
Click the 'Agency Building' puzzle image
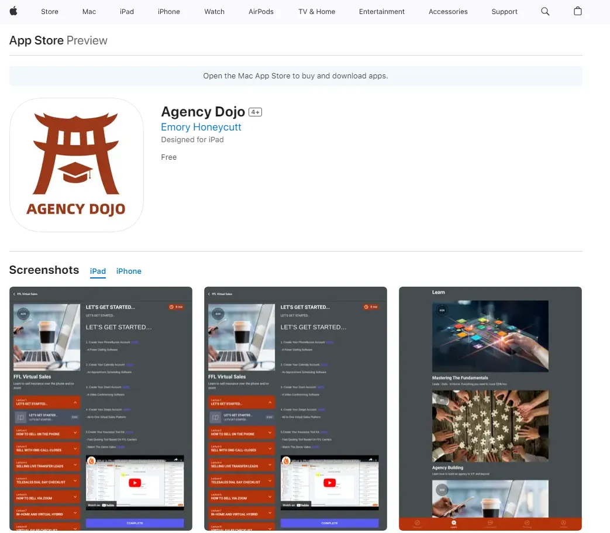click(x=490, y=426)
